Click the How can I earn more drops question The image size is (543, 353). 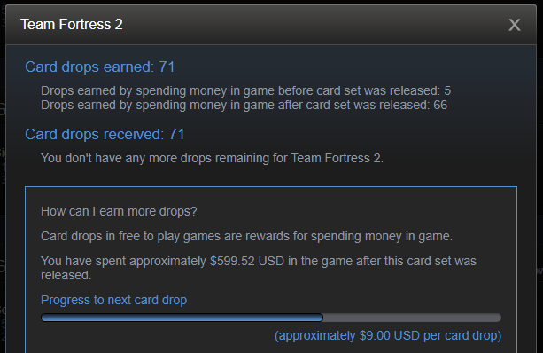click(119, 211)
